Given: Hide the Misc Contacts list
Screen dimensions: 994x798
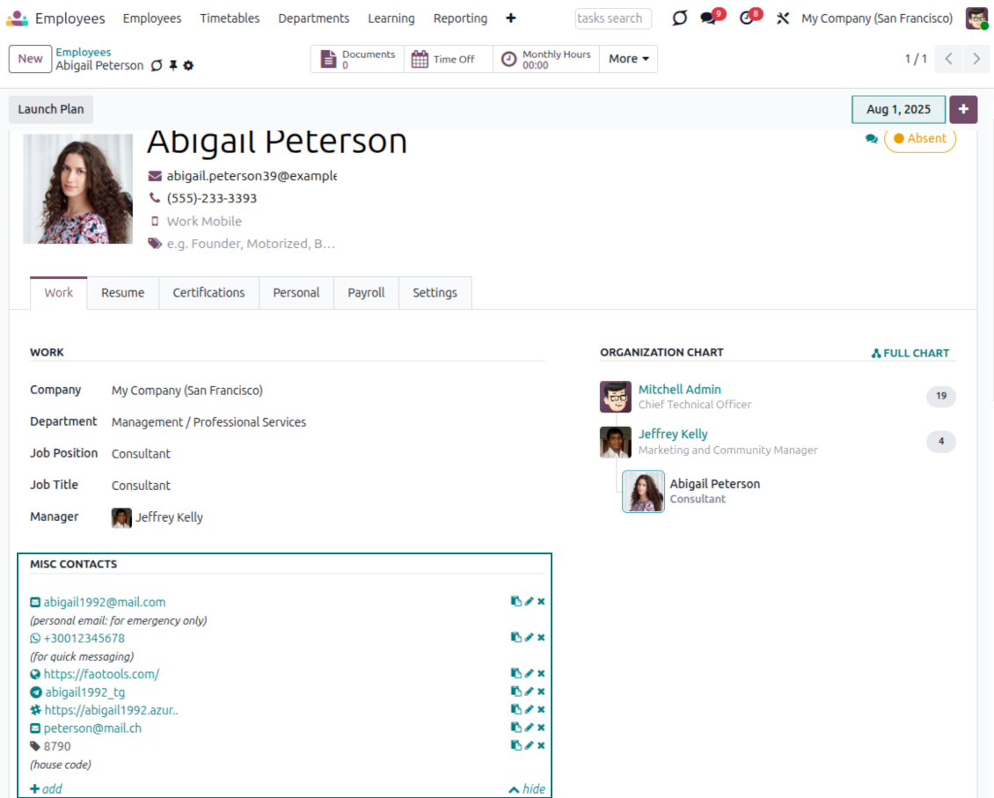Looking at the screenshot, I should 527,789.
